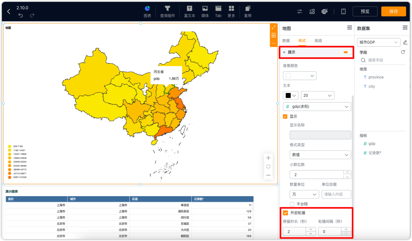Collapse the 提示 section
Screen dimensions: 412x241
(284, 52)
